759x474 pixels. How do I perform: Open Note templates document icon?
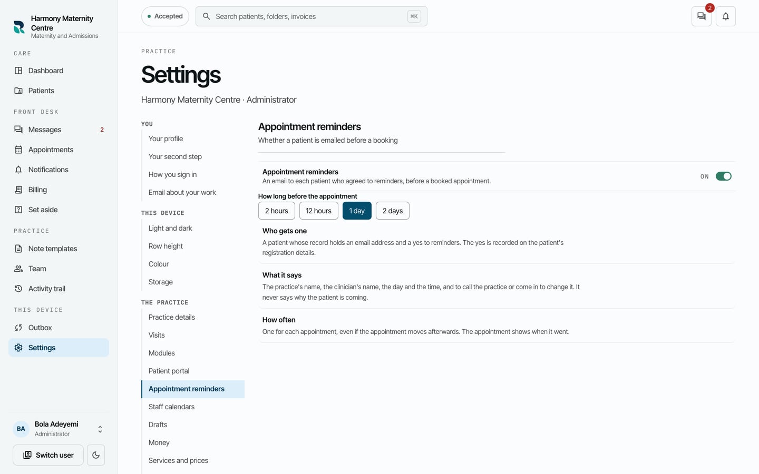click(18, 249)
